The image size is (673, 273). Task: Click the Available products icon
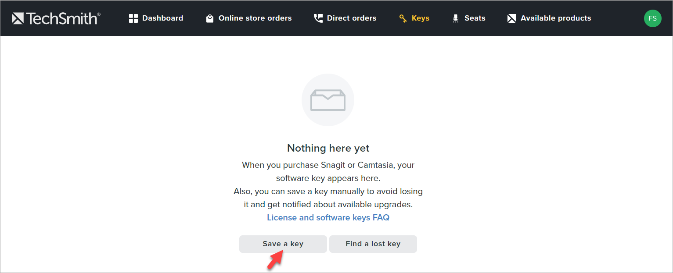(x=511, y=18)
